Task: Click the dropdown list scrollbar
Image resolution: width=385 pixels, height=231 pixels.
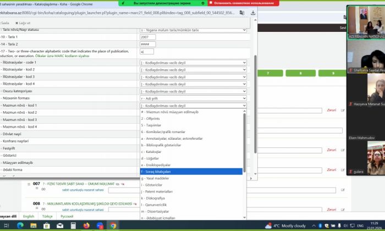Action: (x=244, y=143)
